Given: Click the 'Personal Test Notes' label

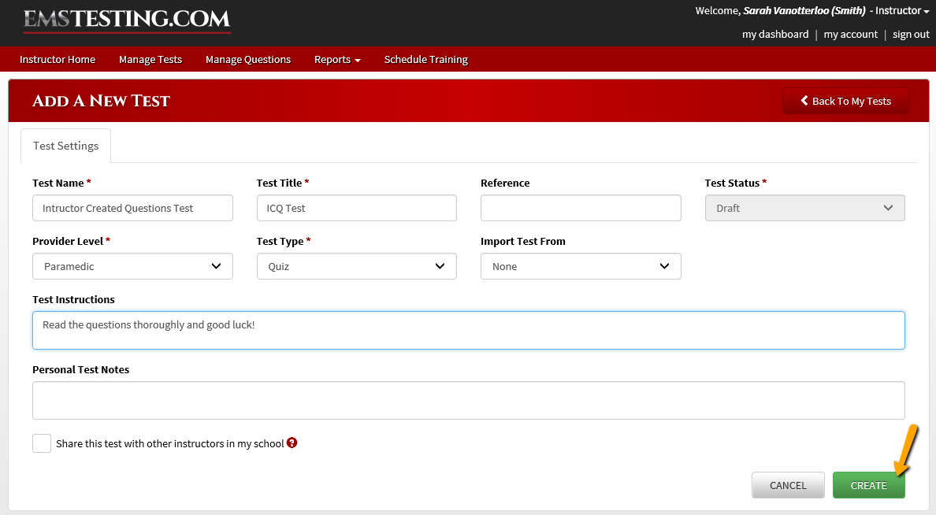Looking at the screenshot, I should coord(80,370).
